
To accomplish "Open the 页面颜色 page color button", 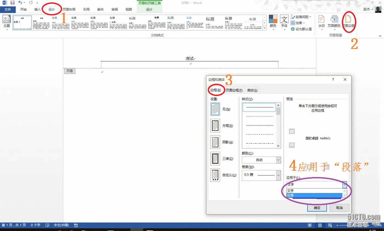I will (x=334, y=23).
